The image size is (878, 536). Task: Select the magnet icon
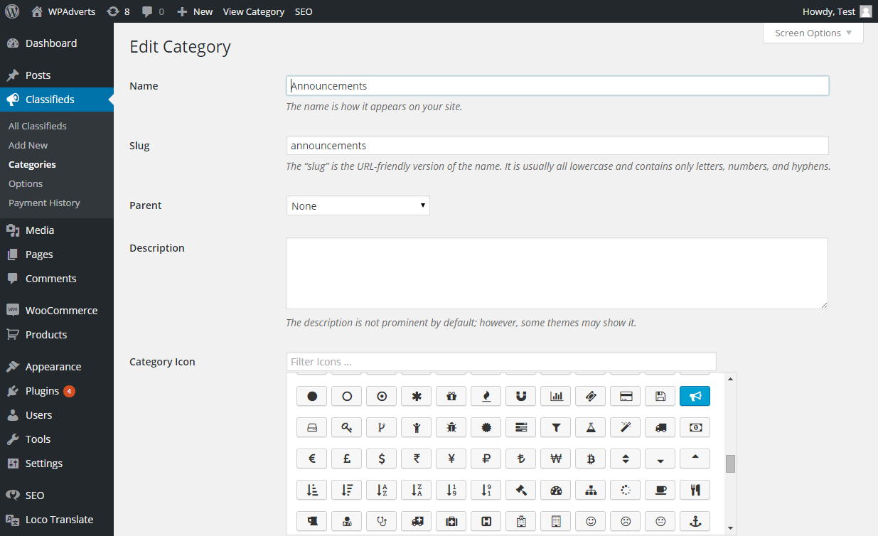click(x=521, y=396)
